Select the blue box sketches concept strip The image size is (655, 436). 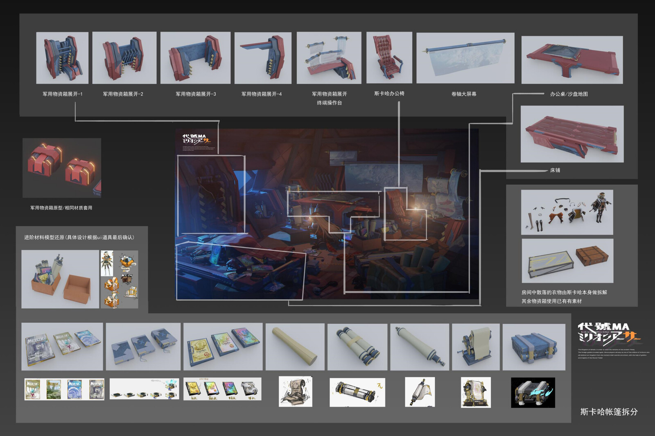pos(145,389)
